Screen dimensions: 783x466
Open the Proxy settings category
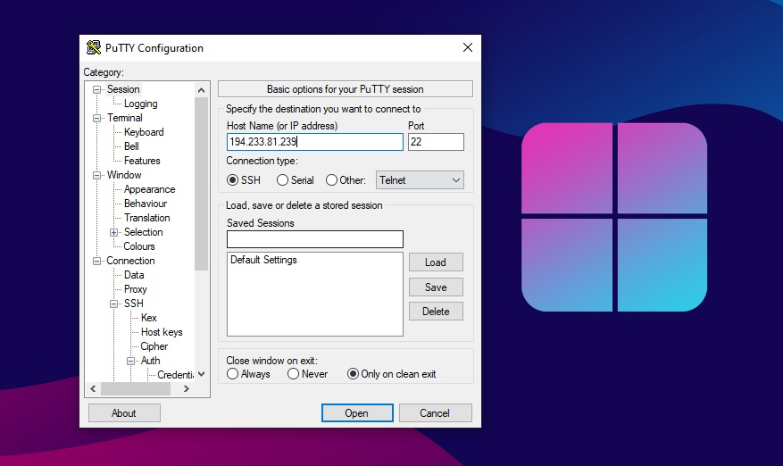pos(136,289)
